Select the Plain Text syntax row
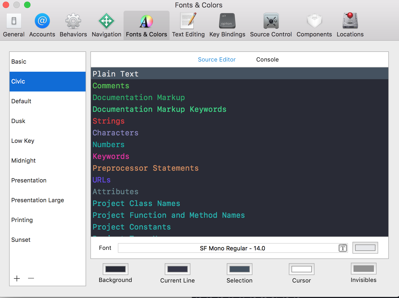The height and width of the screenshot is (298, 399). 240,74
